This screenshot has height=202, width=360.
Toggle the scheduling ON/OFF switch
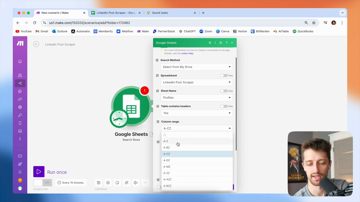click(x=42, y=183)
